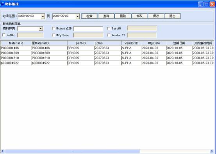The image size is (216, 154).
Task: Click 原MaterialID cell P000004509
Action: click(49, 53)
